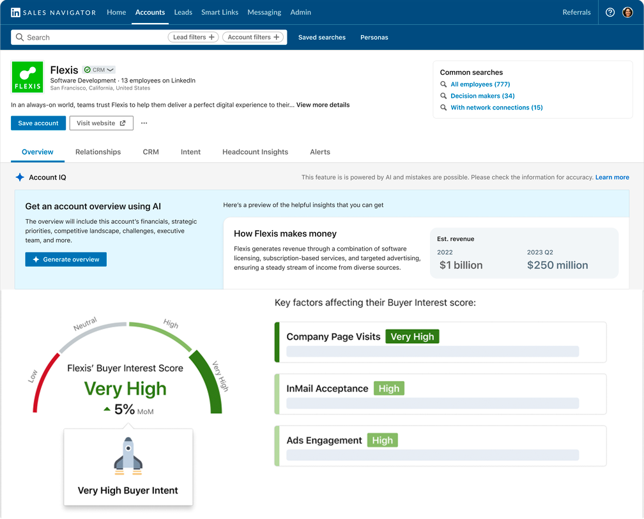Click the High badge on InMail Acceptance
Image resolution: width=644 pixels, height=519 pixels.
[x=388, y=389]
